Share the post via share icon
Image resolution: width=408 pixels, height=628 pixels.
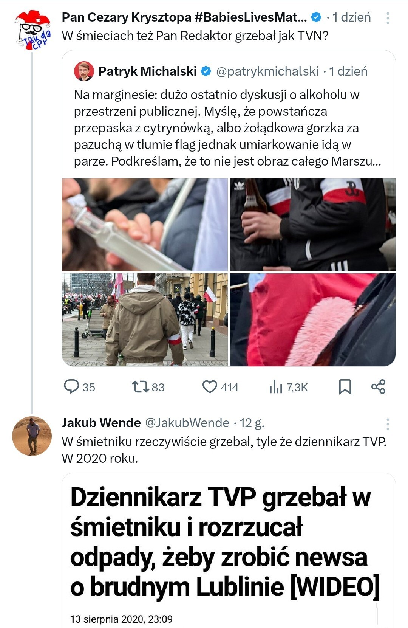pyautogui.click(x=378, y=387)
